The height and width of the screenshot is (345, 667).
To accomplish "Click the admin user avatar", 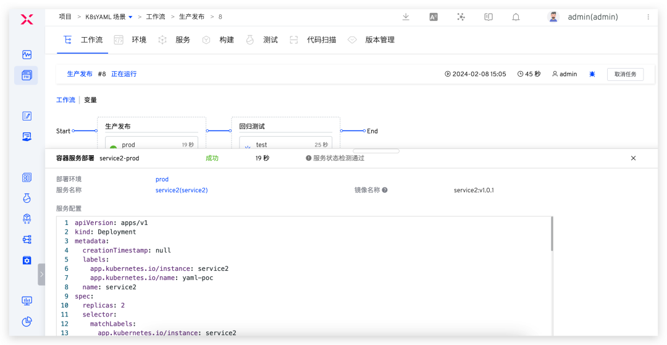I will pos(553,17).
